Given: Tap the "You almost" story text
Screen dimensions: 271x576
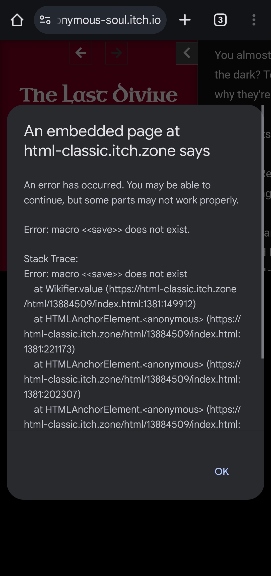Looking at the screenshot, I should [x=242, y=55].
